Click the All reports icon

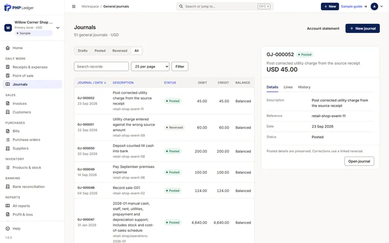(8, 206)
